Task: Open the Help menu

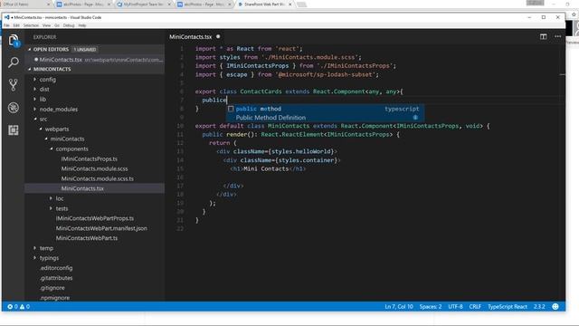Action: 82,25
